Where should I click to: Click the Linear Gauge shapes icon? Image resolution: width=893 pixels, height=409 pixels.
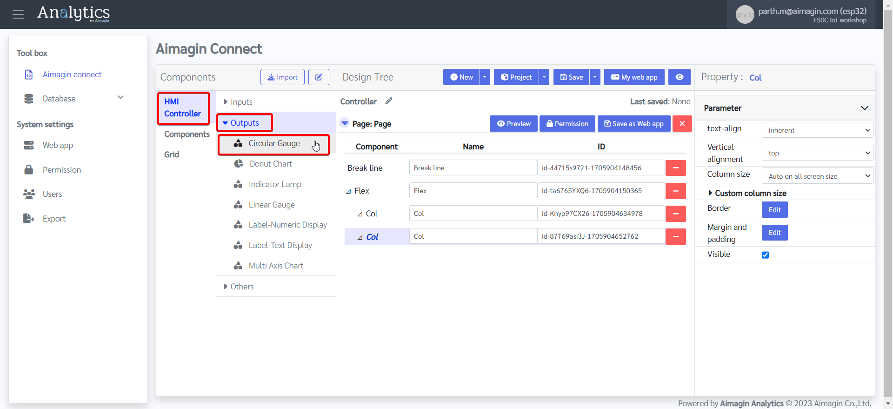(238, 205)
